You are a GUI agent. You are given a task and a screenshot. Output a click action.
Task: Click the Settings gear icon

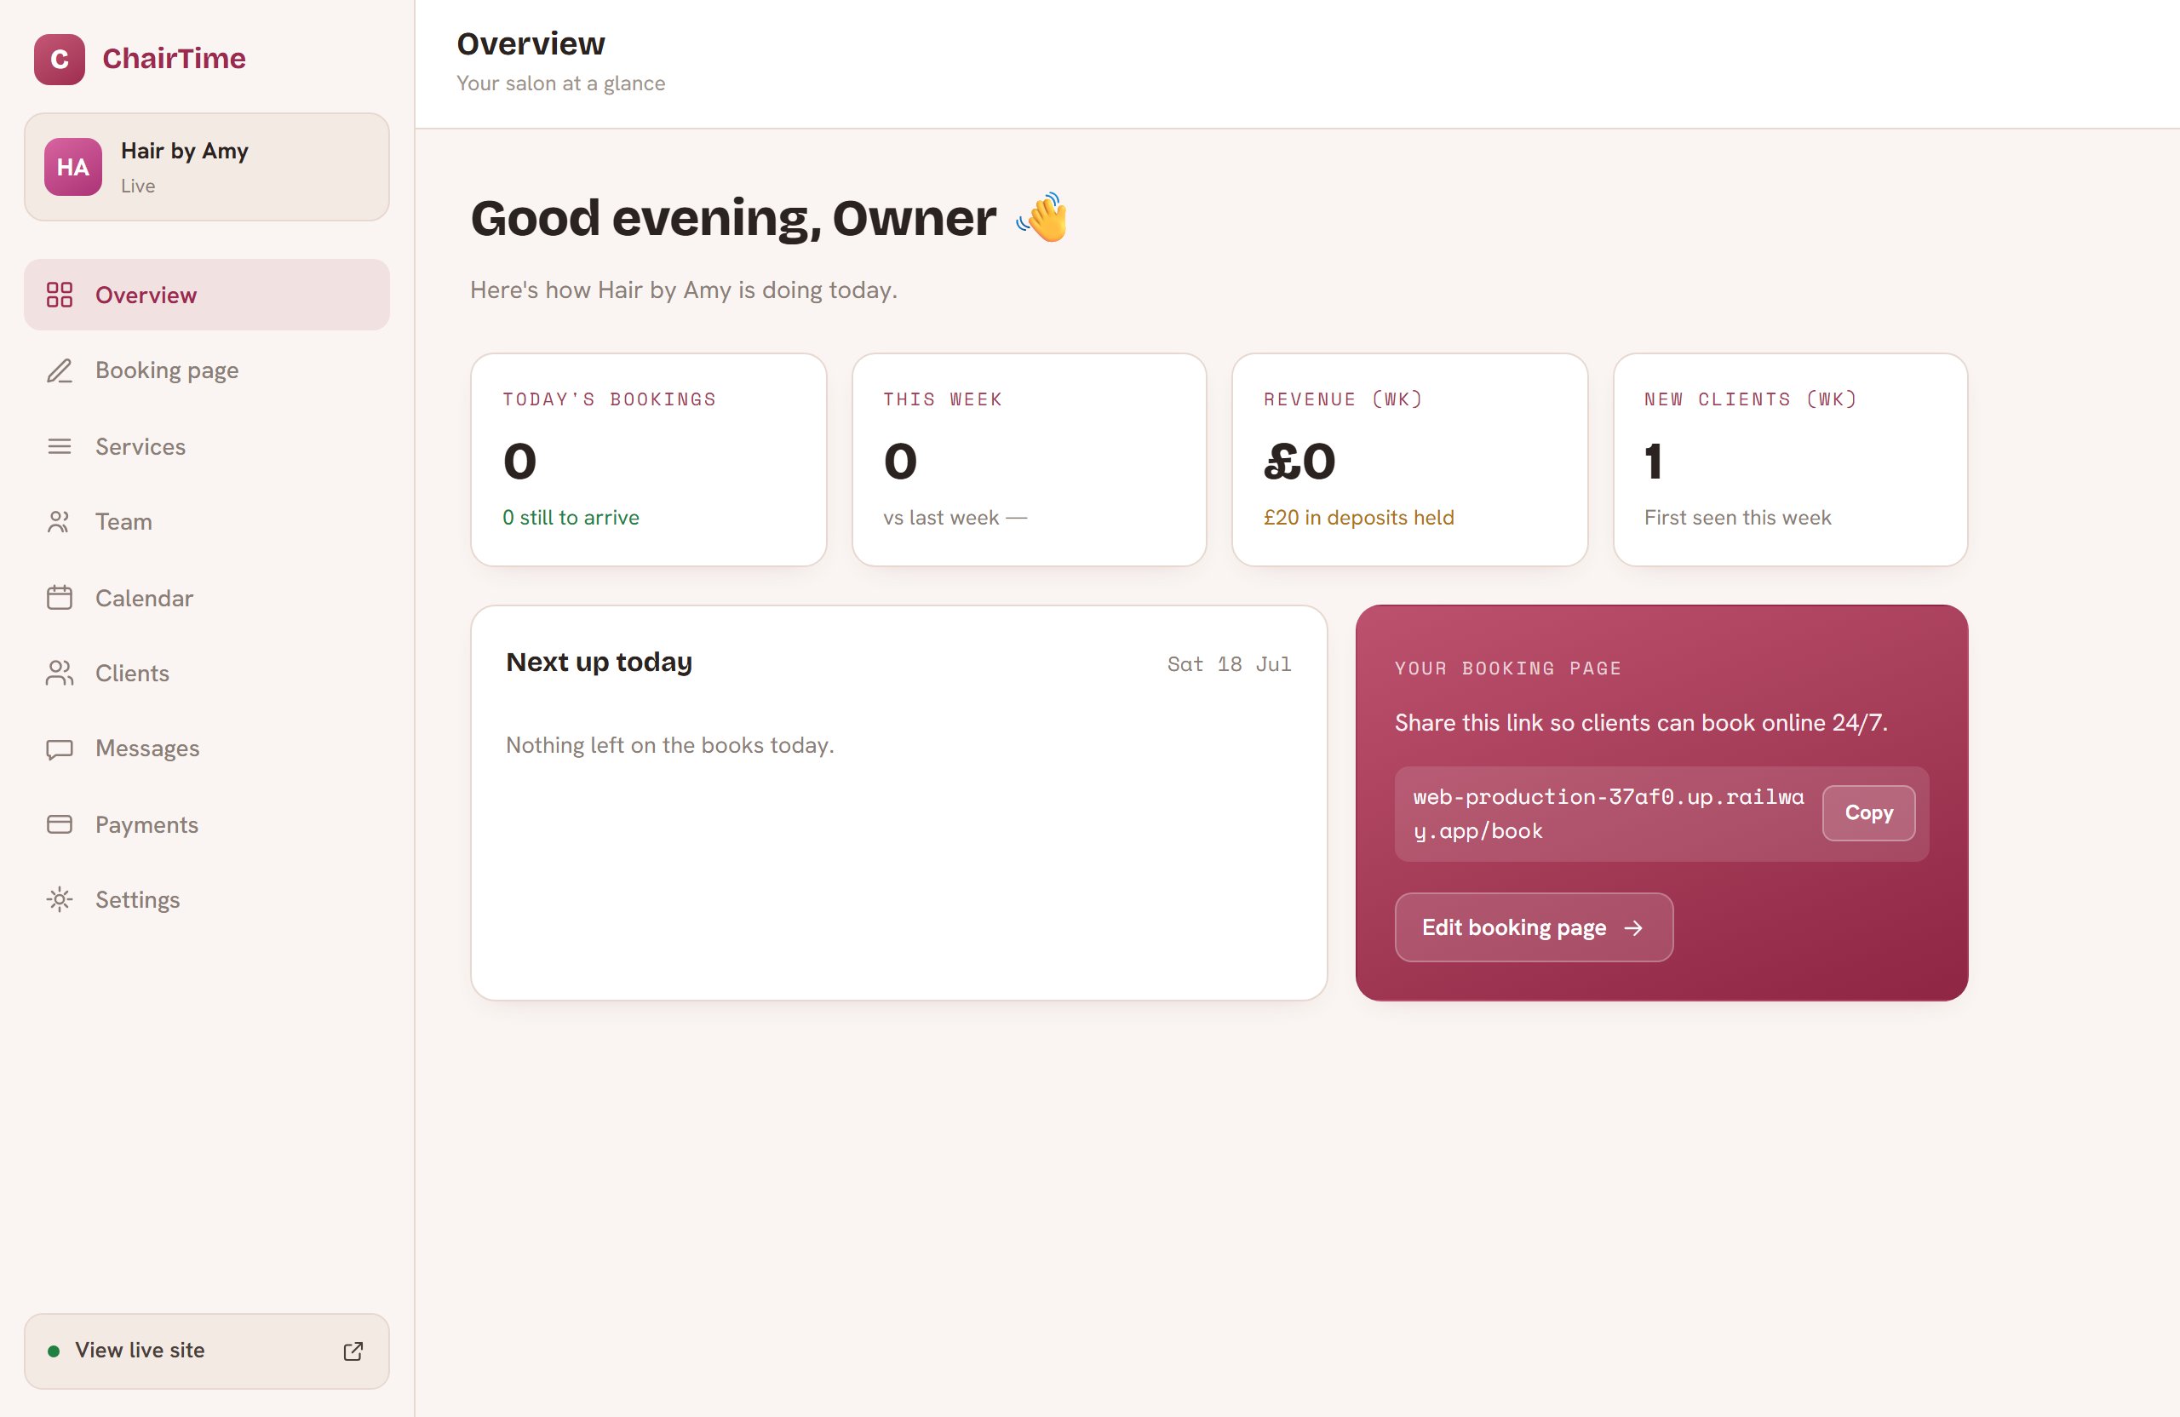point(60,899)
